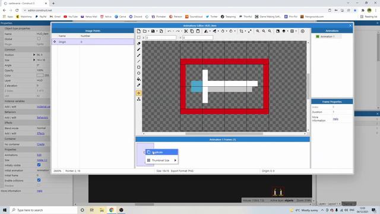Screen dimensions: 380x214
Task: Open the Effects link in Properties
Action: tap(41, 133)
